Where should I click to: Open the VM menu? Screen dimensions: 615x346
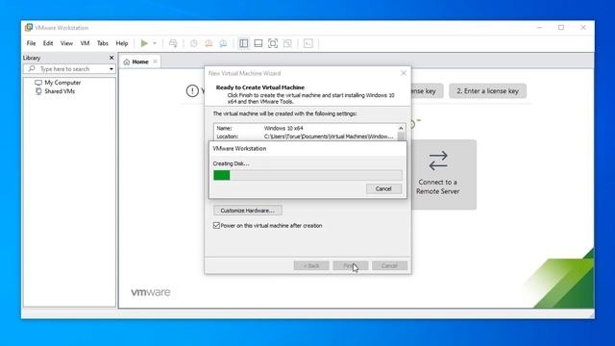[85, 43]
